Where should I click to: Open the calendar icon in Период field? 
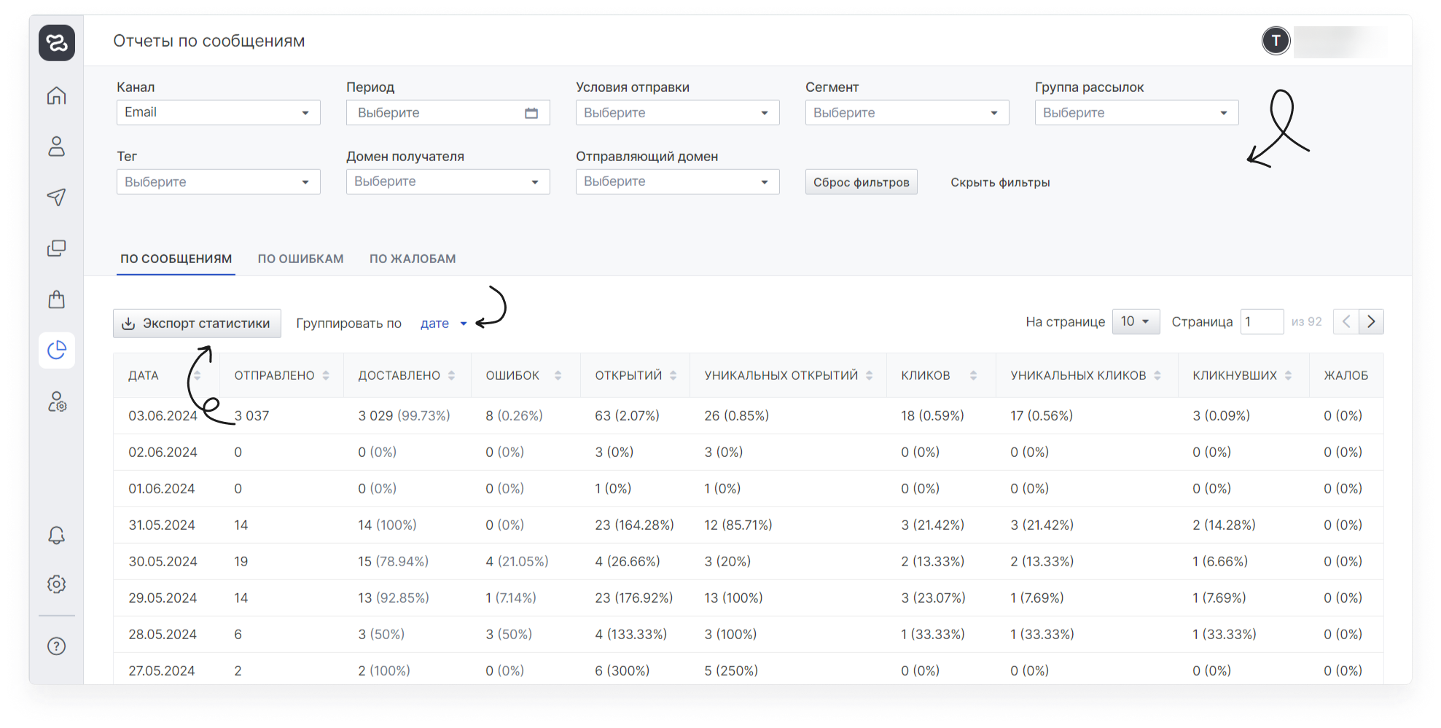tap(531, 113)
